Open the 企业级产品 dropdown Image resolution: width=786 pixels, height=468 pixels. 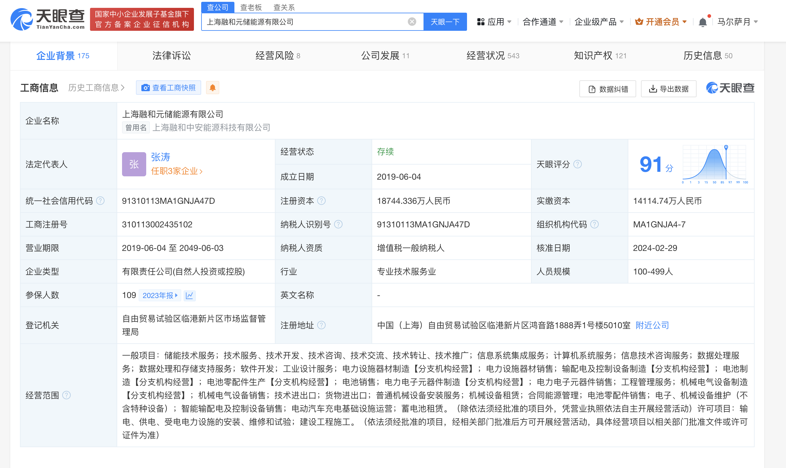(598, 21)
